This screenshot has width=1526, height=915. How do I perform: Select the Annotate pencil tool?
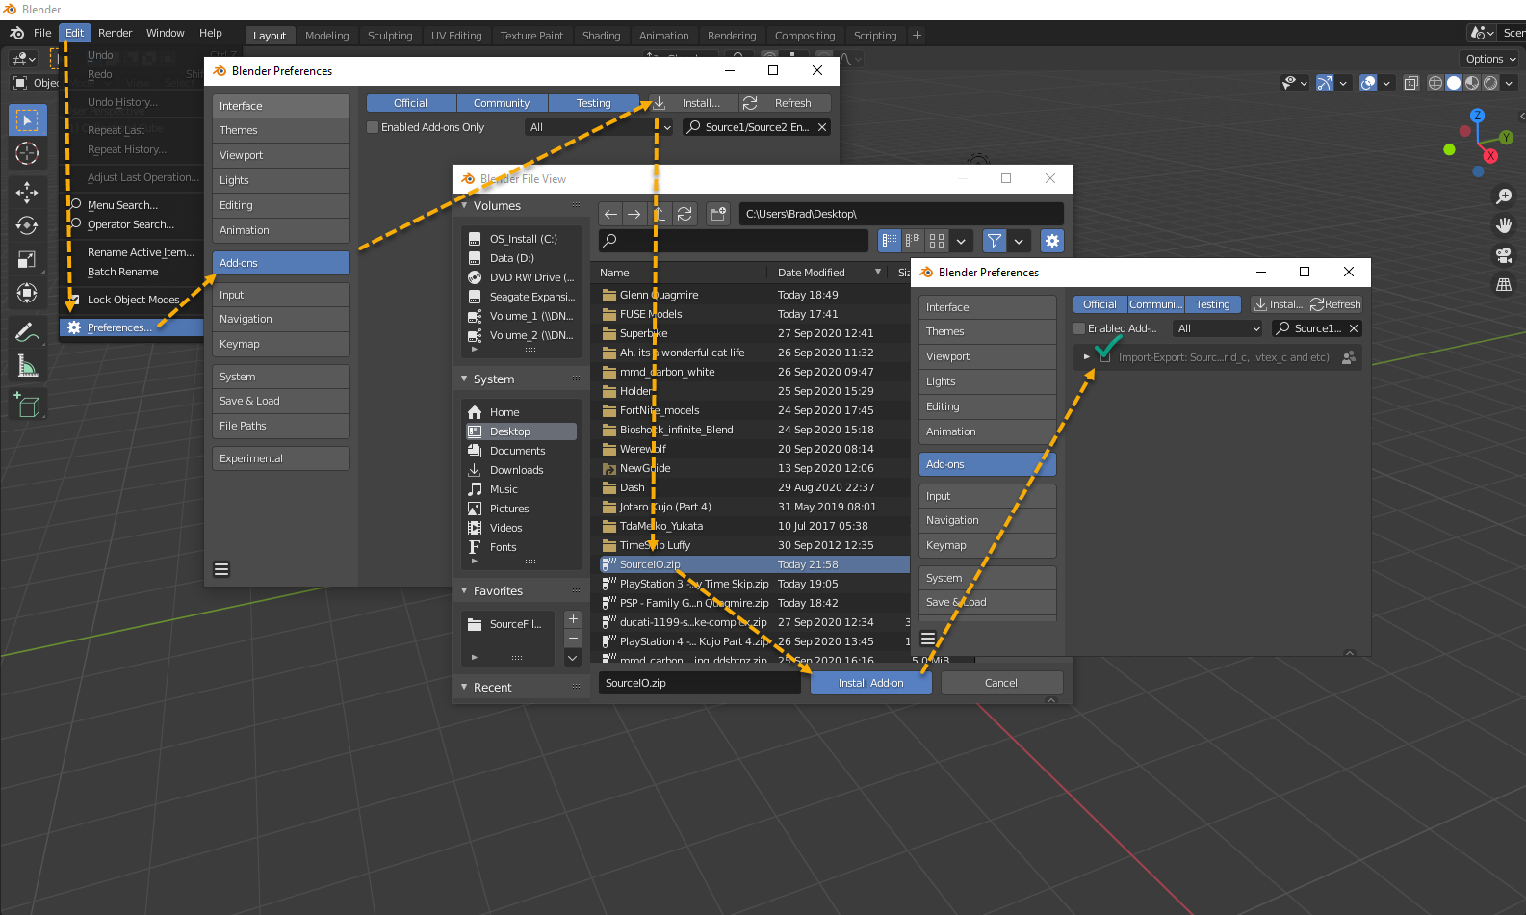coord(27,332)
